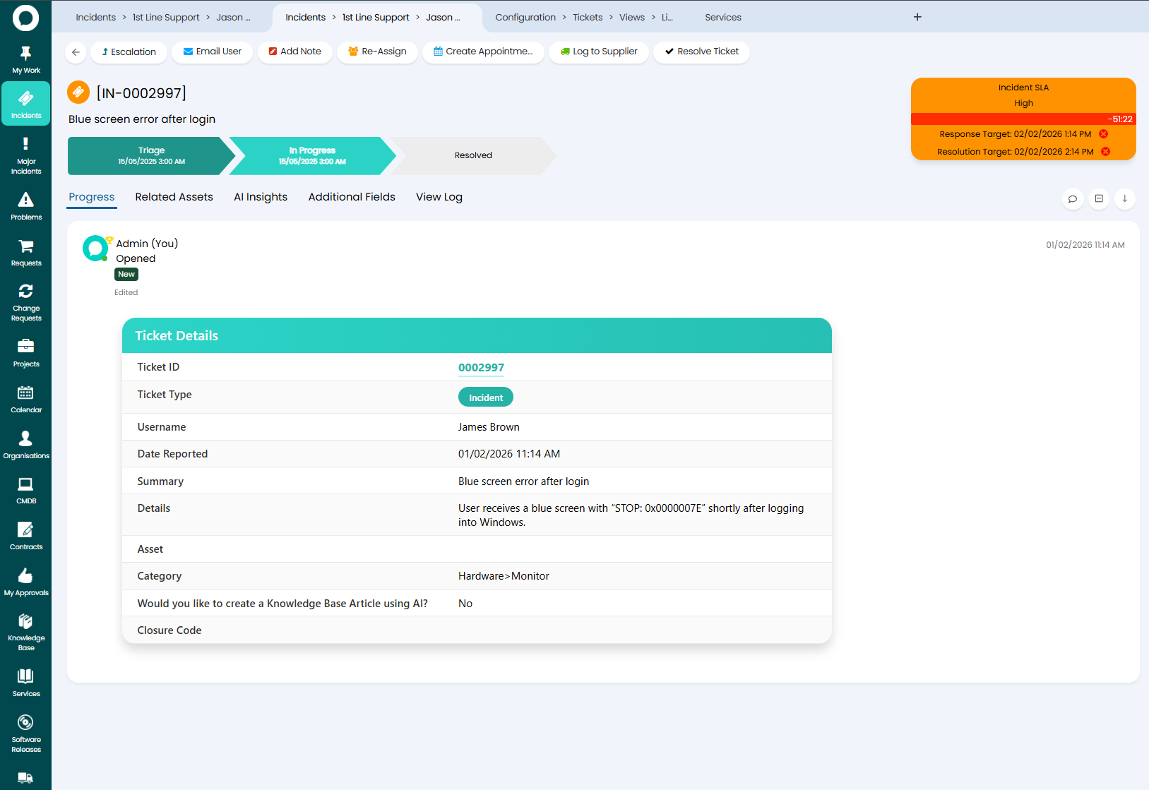Click the Re-Assign button
The width and height of the screenshot is (1149, 790).
point(377,52)
